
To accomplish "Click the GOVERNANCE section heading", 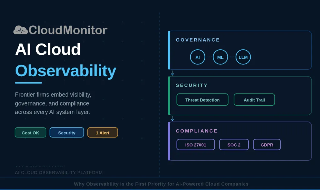I will [198, 40].
